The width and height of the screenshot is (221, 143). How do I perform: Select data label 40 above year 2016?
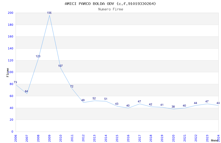[x=128, y=106]
